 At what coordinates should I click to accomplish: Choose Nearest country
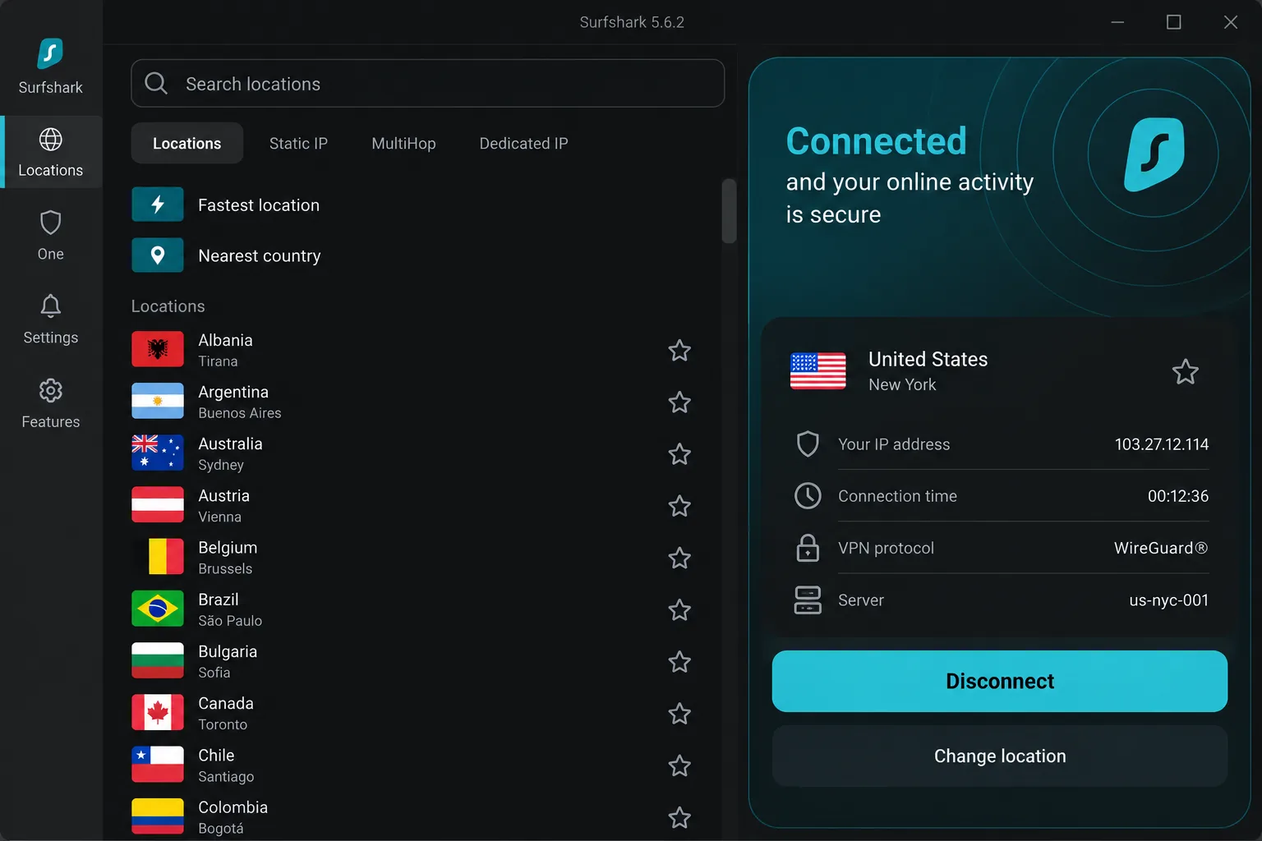coord(411,255)
